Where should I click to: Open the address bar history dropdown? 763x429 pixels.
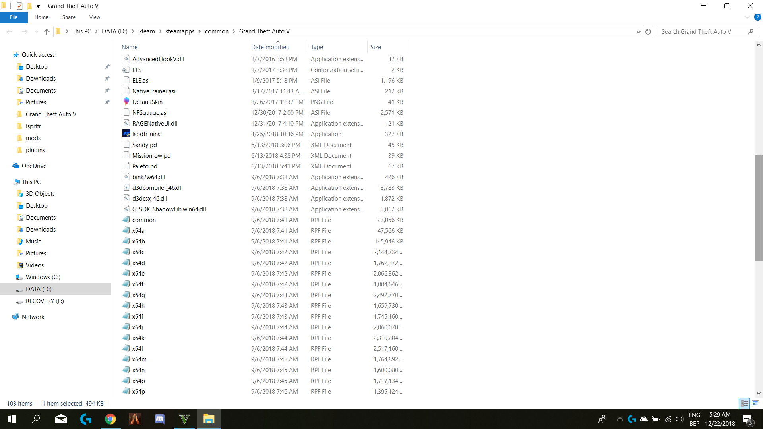point(638,32)
